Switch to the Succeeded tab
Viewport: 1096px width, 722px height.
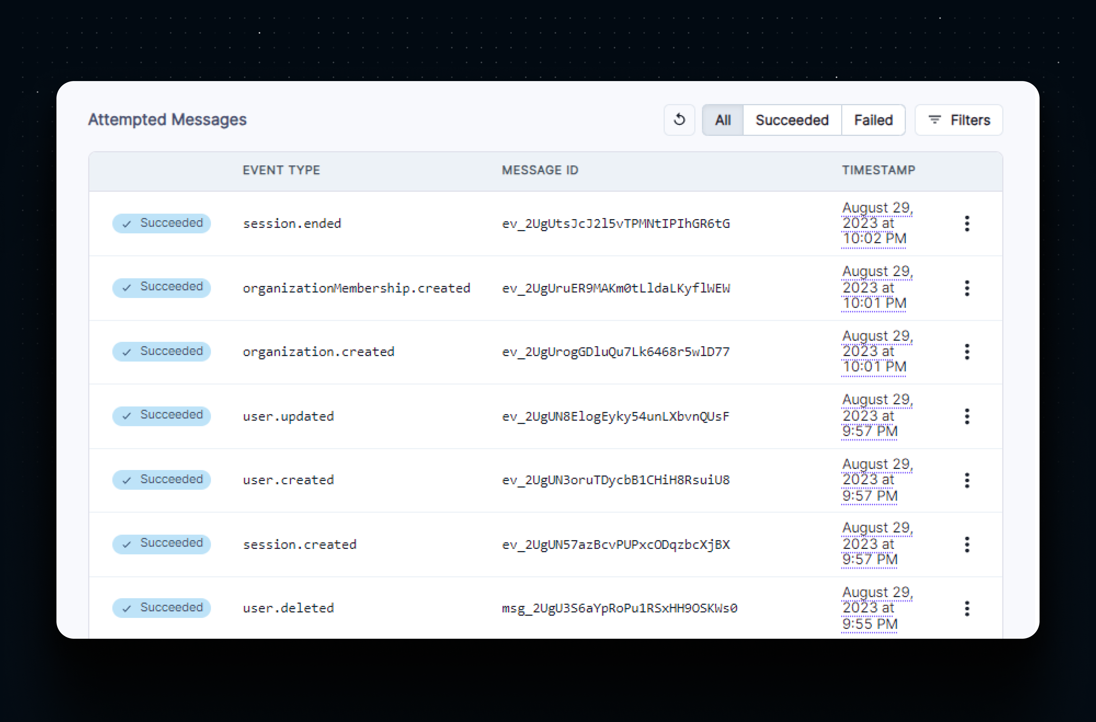click(792, 120)
